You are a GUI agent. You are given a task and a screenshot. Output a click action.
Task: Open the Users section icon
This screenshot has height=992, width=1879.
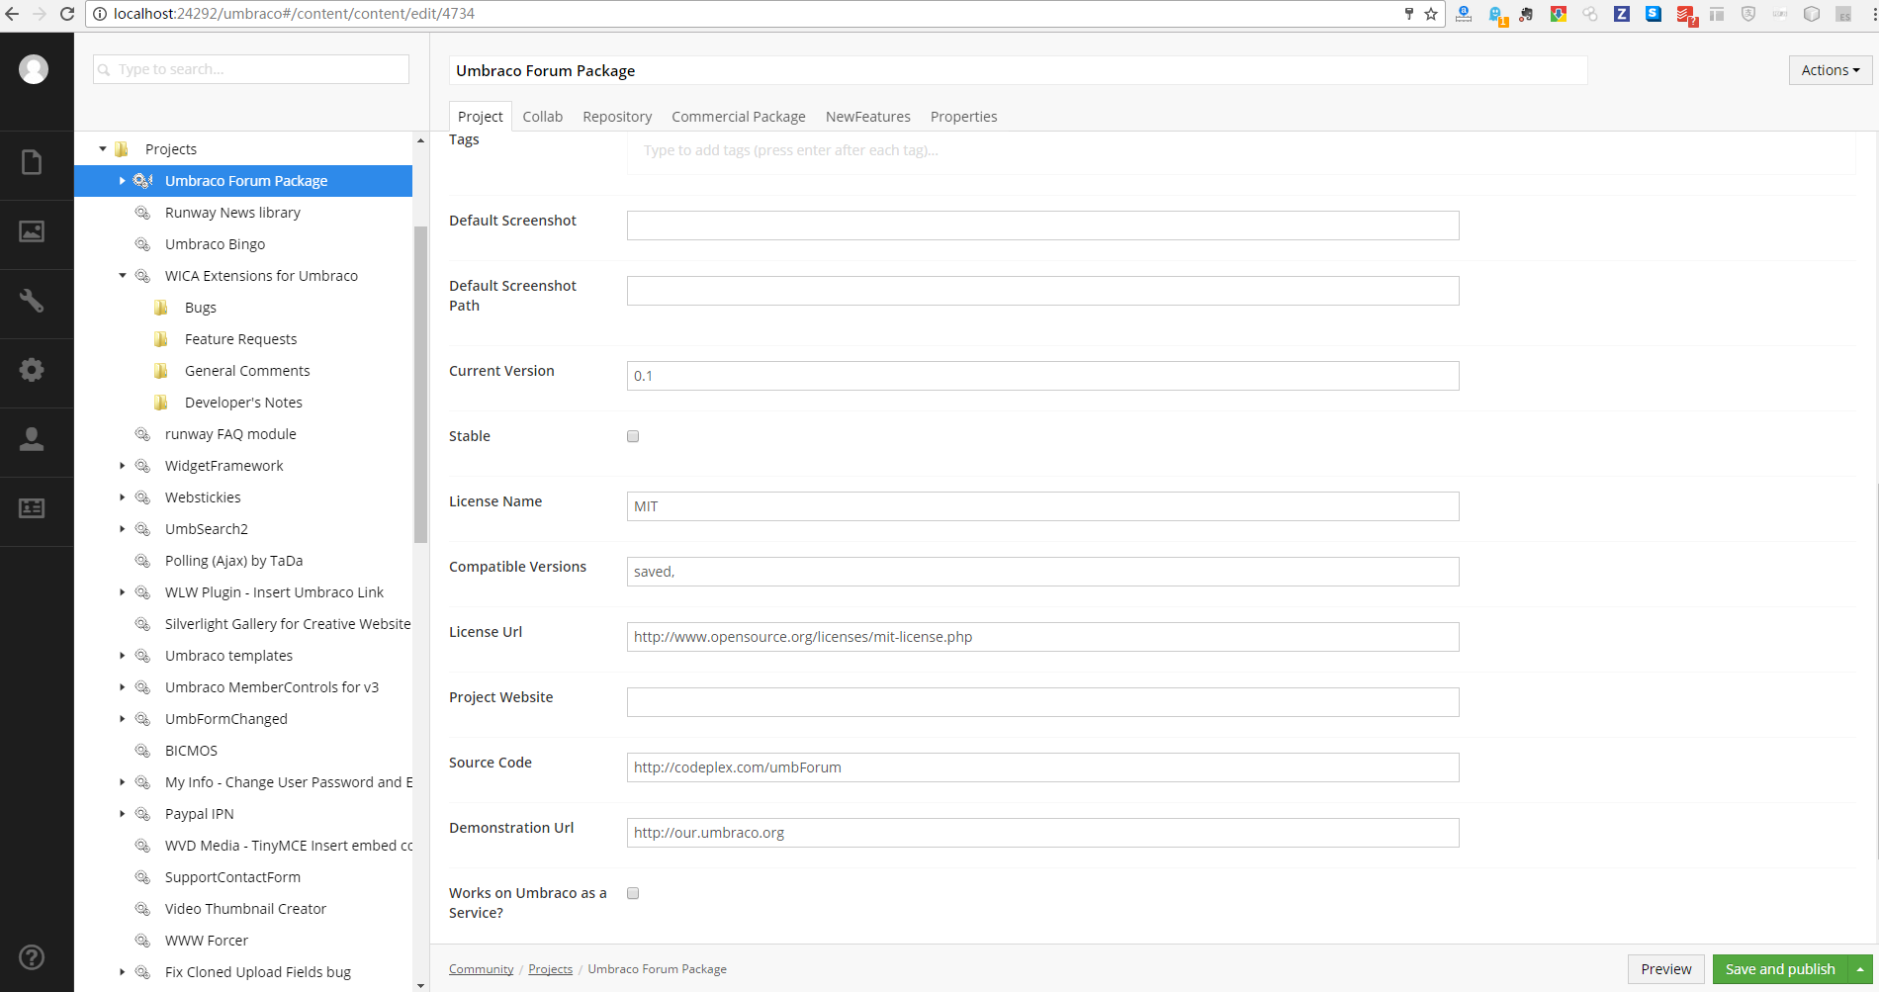pyautogui.click(x=32, y=439)
